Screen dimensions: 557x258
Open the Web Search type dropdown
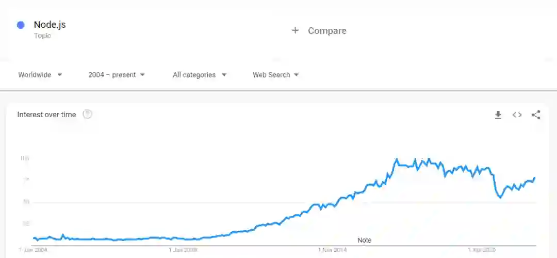(x=276, y=75)
